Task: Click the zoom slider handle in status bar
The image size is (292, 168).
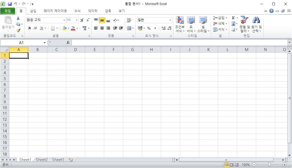Action: click(x=269, y=165)
